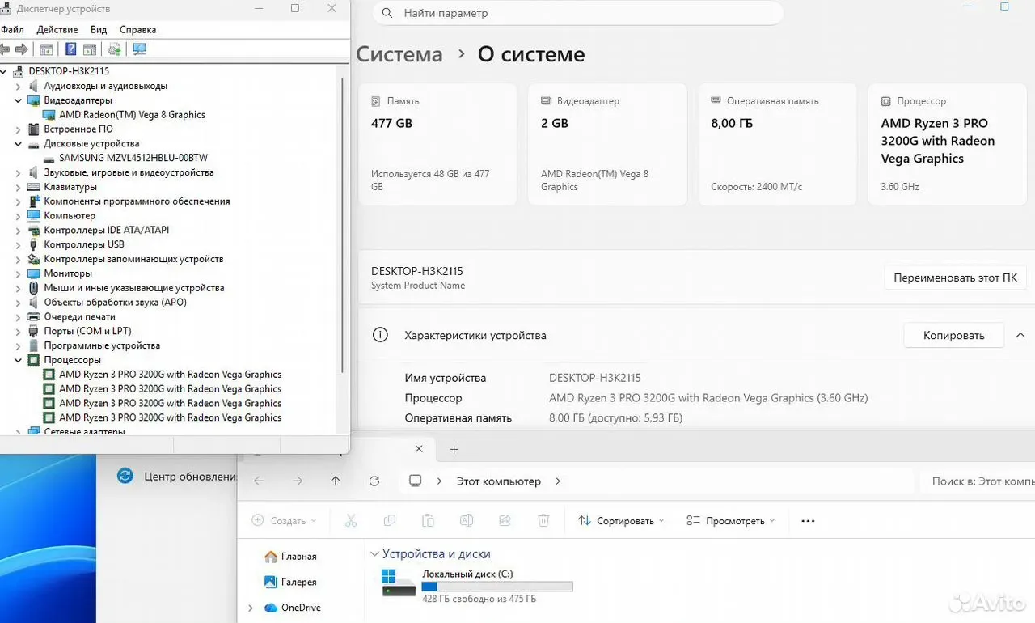Viewport: 1035px width, 623px height.
Task: Collapse the Видеоадаптеры tree node
Action: point(19,100)
